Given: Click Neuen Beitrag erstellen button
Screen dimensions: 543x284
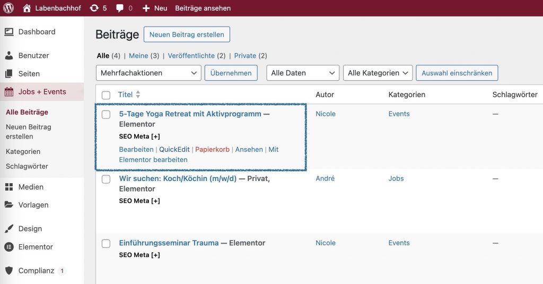Looking at the screenshot, I should (x=187, y=35).
